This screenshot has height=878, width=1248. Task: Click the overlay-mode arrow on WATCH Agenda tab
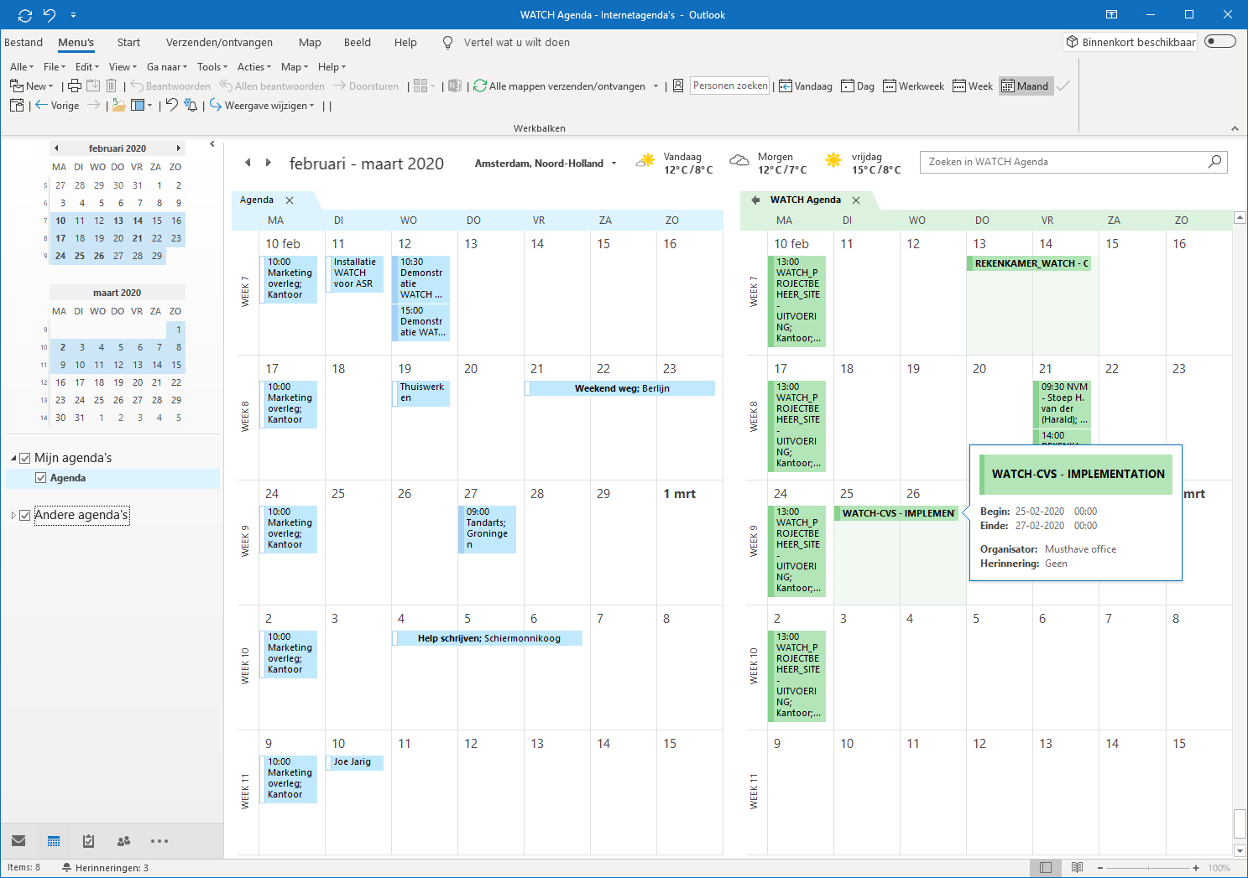755,200
